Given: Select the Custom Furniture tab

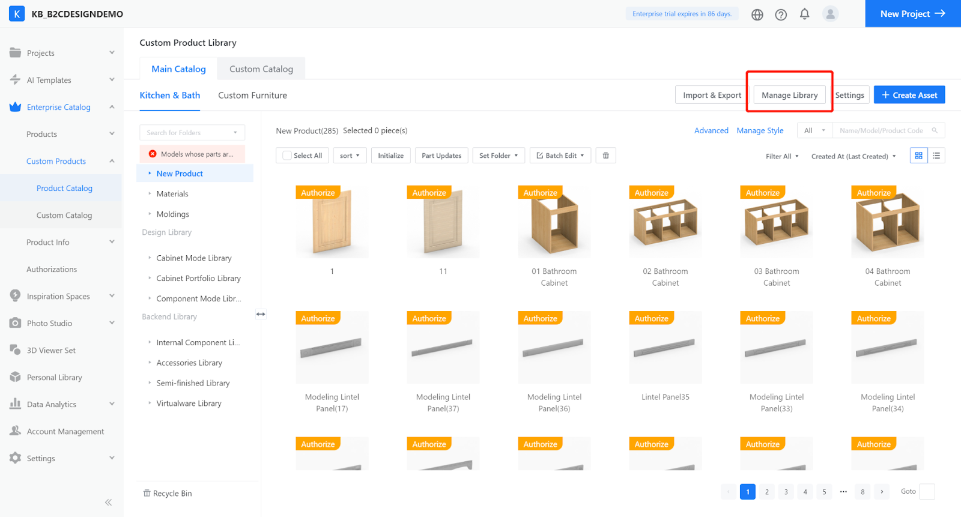Looking at the screenshot, I should click(252, 95).
